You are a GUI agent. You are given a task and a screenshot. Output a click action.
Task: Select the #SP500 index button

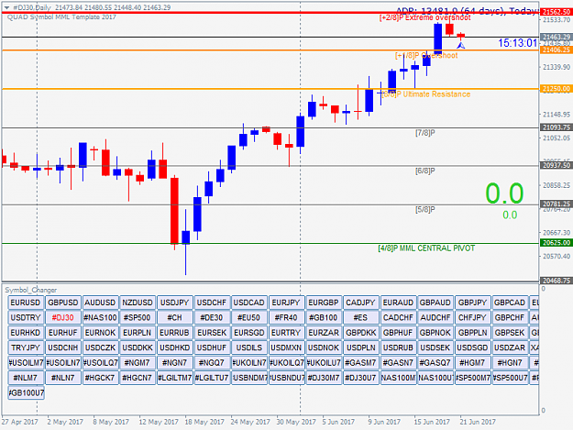[x=138, y=317]
